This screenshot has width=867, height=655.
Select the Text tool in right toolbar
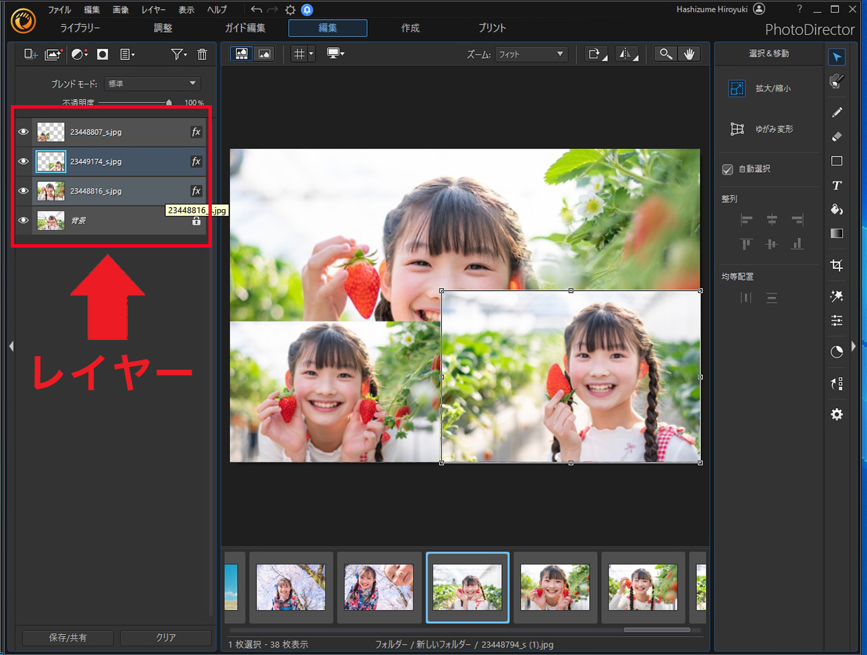tap(837, 186)
